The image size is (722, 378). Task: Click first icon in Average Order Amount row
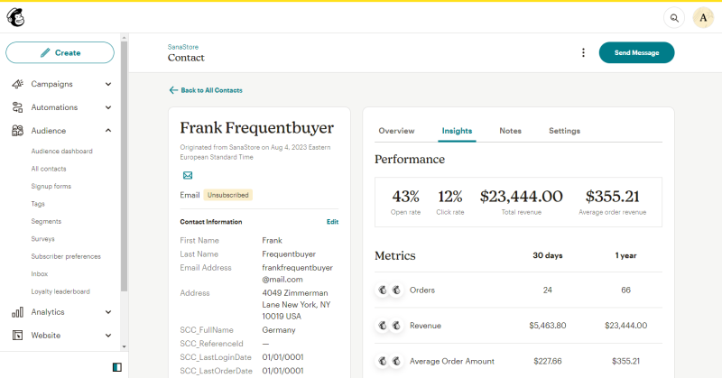click(x=382, y=361)
